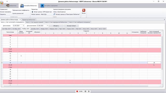The image size is (166, 93).
Task: Open Каталог программы in the ribbon
Action: pyautogui.click(x=5, y=12)
